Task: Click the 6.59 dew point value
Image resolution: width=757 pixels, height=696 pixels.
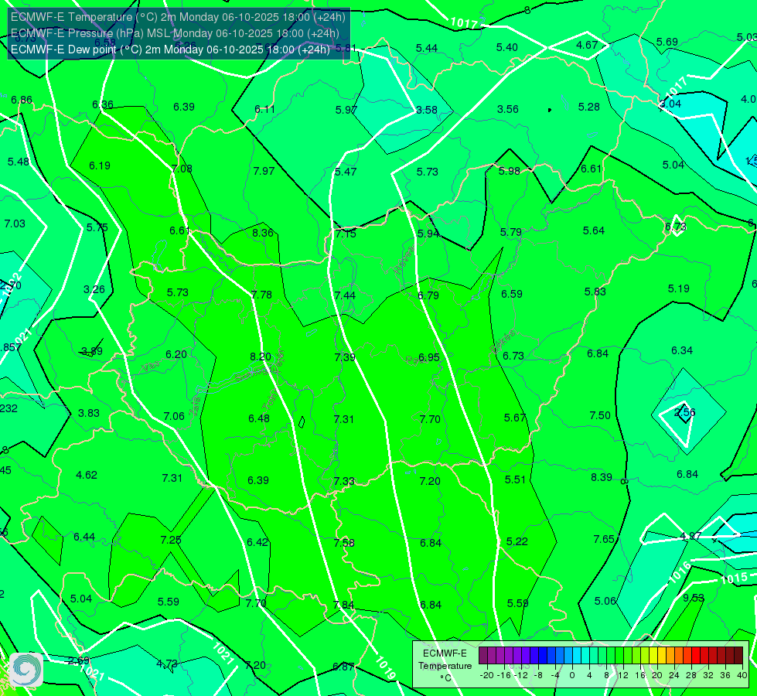Action: point(511,294)
